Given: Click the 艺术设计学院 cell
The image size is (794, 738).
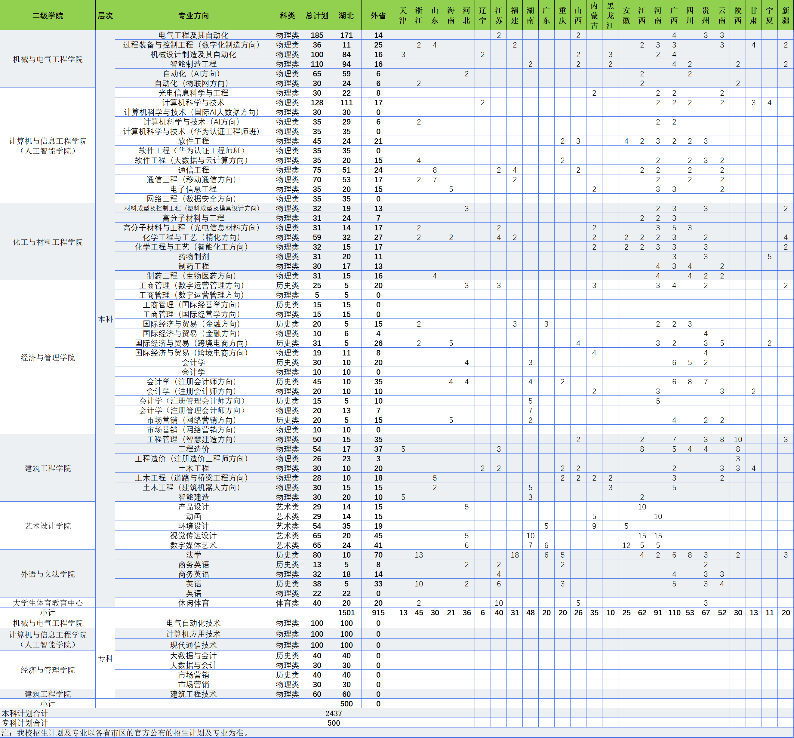Looking at the screenshot, I should point(48,526).
